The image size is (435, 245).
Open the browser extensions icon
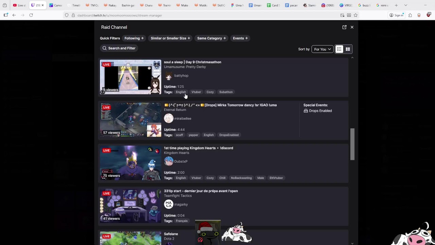coord(410,15)
